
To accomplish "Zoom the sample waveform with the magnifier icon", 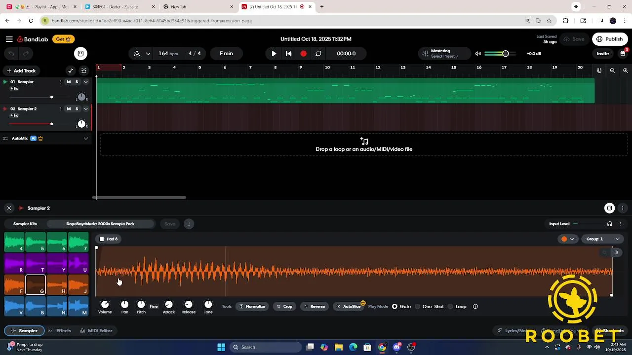I will tap(616, 252).
